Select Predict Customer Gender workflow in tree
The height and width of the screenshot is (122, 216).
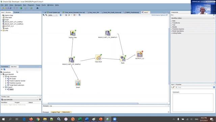(17, 81)
